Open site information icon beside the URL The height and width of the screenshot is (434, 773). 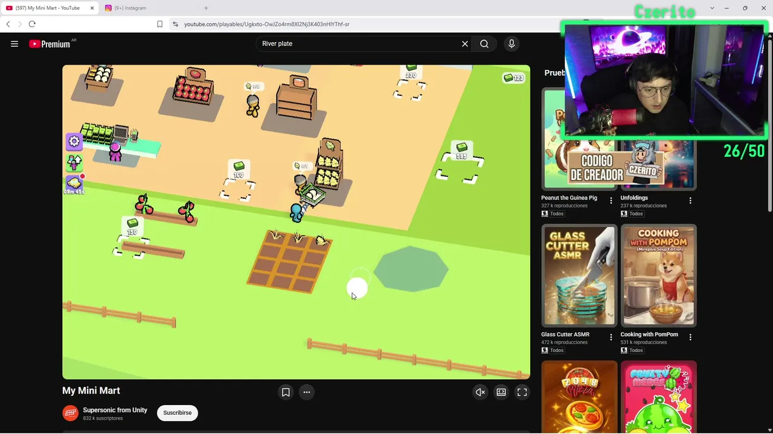175,24
